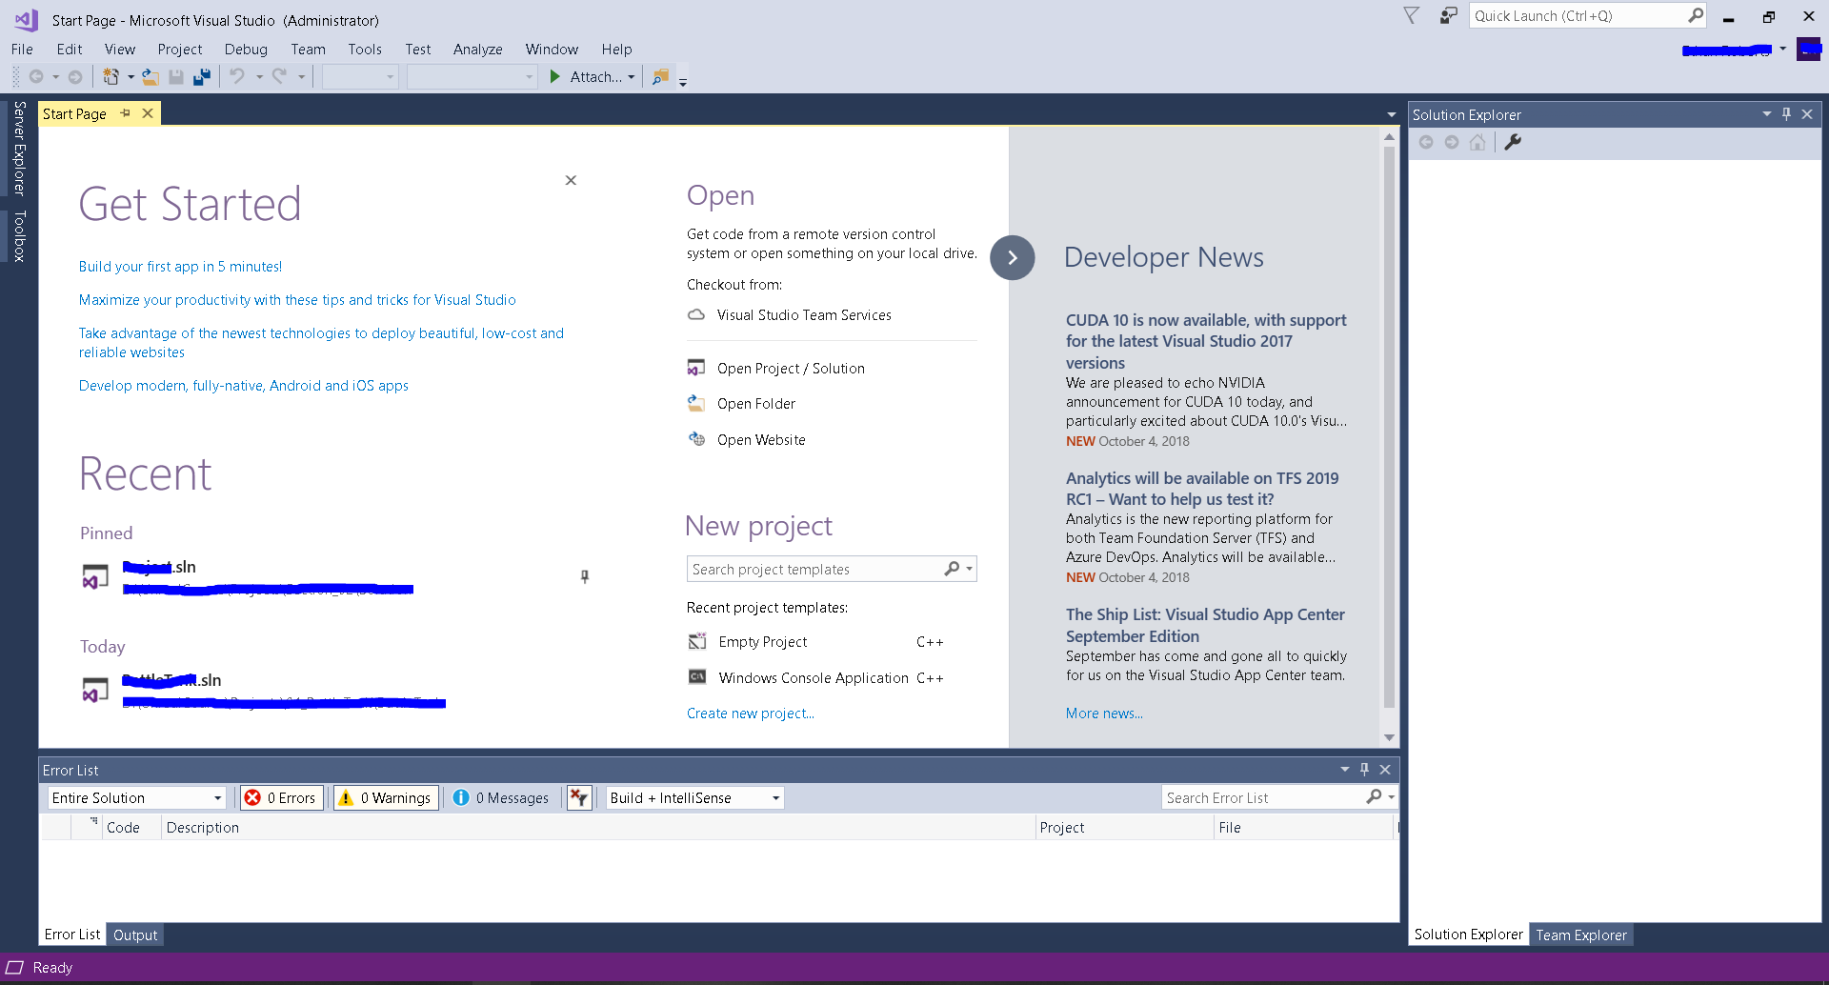Viewport: 1829px width, 985px height.
Task: Open the Entire Solution scope dropdown
Action: click(217, 798)
